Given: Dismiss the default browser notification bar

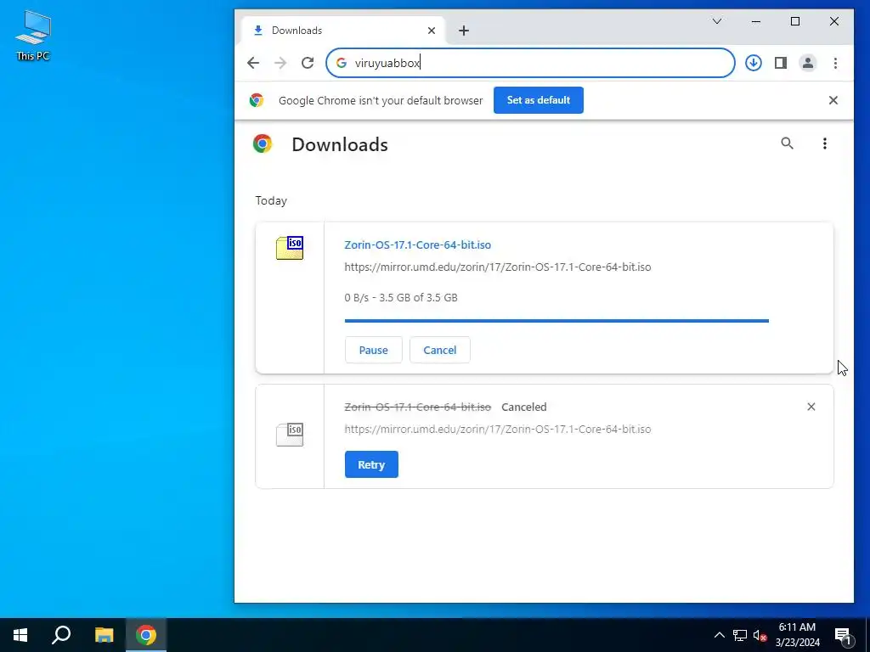Looking at the screenshot, I should click(833, 100).
